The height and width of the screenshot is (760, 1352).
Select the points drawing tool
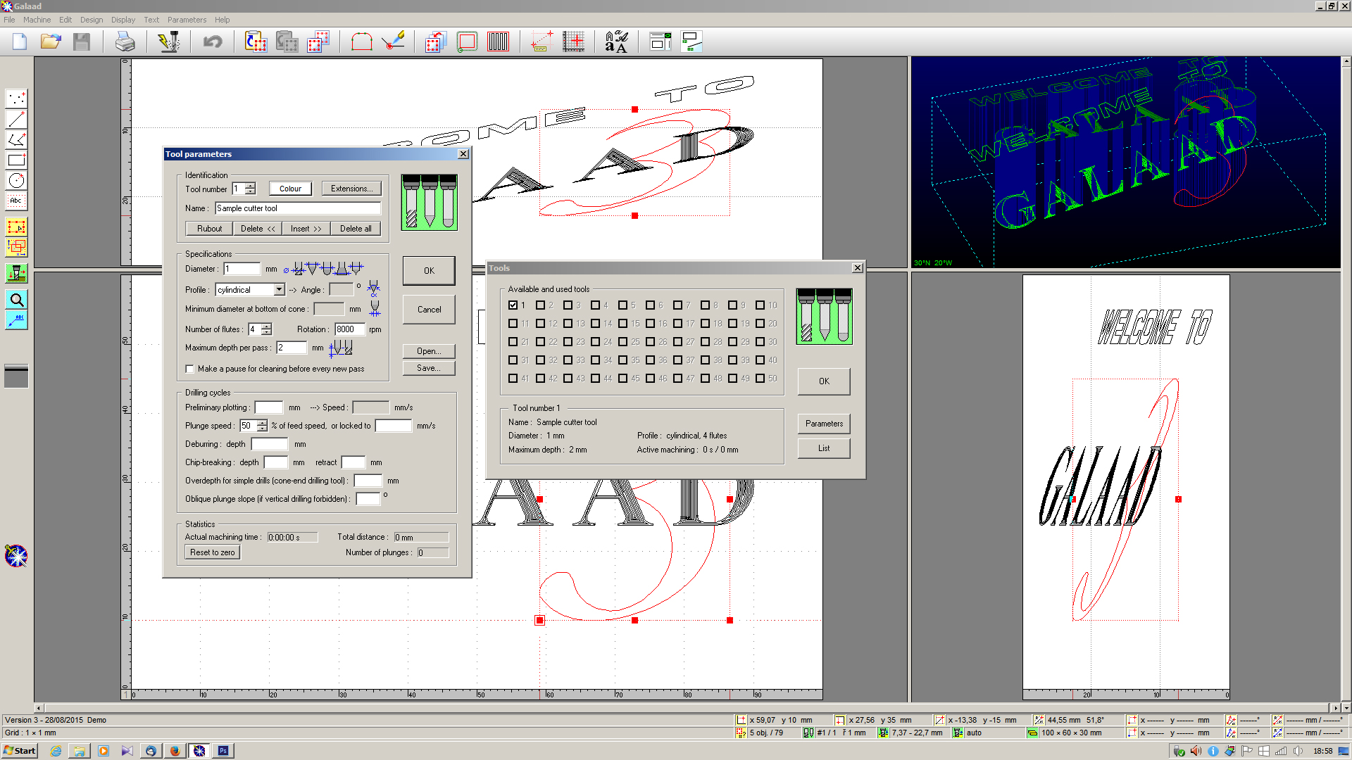pyautogui.click(x=16, y=99)
